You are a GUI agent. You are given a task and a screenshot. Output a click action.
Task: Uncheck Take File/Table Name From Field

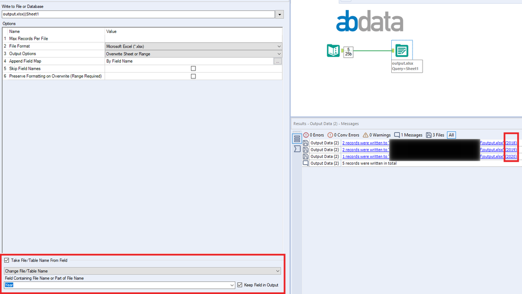tap(7, 261)
